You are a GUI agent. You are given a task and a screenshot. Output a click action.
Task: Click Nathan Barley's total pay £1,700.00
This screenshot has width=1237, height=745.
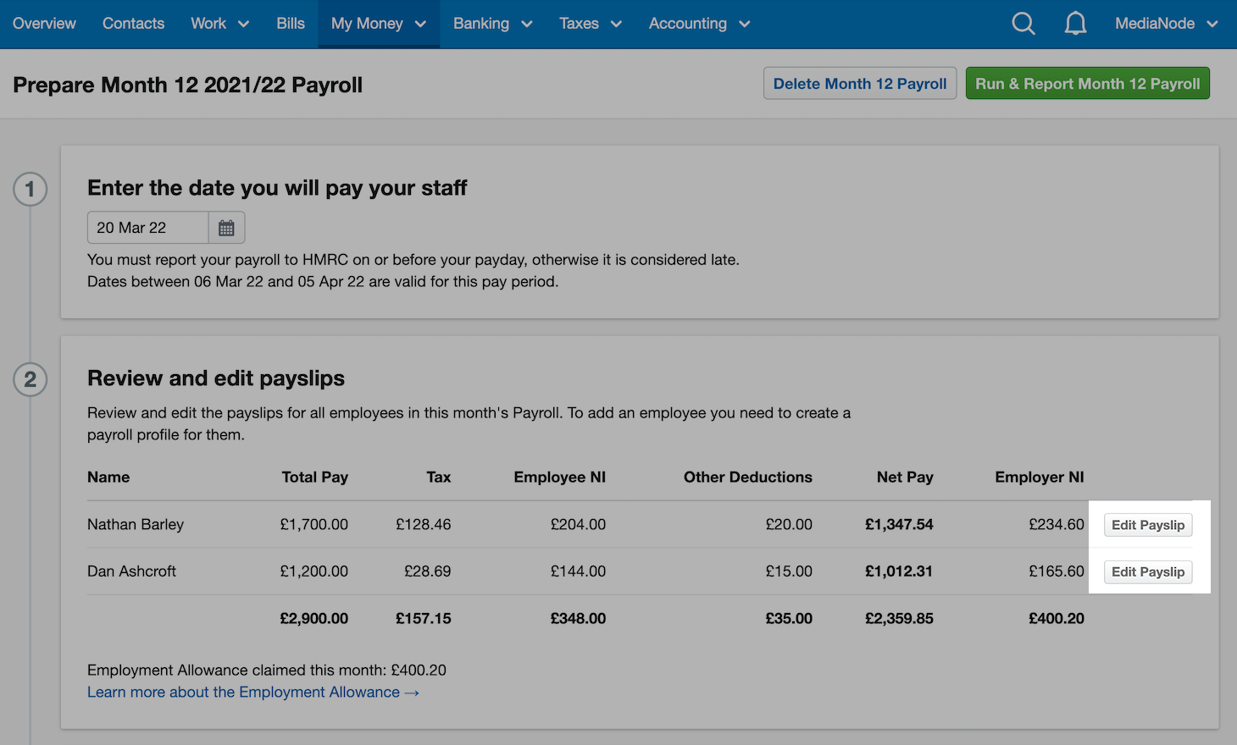pyautogui.click(x=314, y=525)
